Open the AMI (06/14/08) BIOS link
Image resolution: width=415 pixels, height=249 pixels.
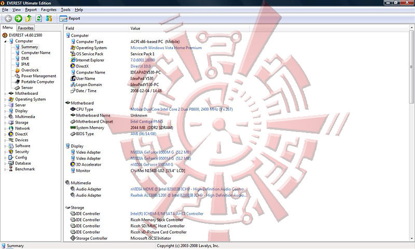coord(143,134)
